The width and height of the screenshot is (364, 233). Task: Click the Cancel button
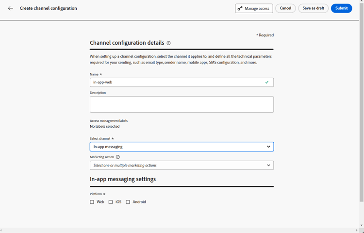tap(285, 8)
